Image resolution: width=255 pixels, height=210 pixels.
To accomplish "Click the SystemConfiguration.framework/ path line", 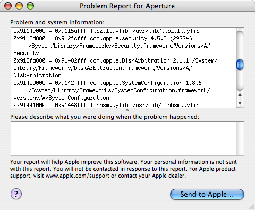I will (x=119, y=90).
